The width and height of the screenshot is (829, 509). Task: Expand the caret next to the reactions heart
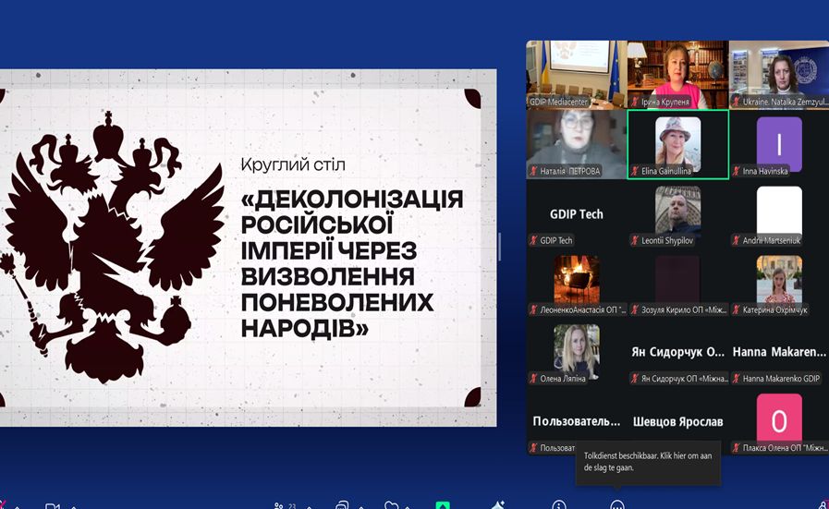point(409,506)
